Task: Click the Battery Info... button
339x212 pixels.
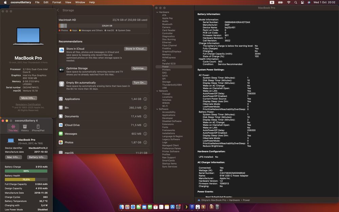Action: [x=37, y=157]
